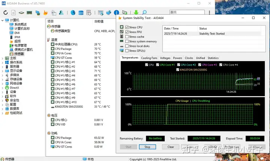Launch stability test via flame toolbar icon

[x=45, y=13]
